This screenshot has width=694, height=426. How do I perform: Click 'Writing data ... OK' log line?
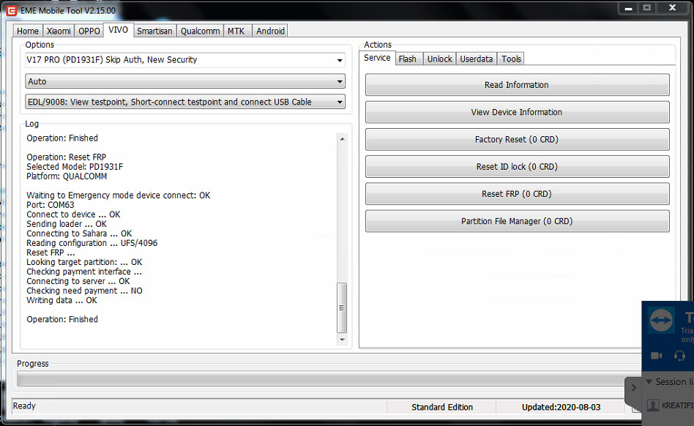61,300
